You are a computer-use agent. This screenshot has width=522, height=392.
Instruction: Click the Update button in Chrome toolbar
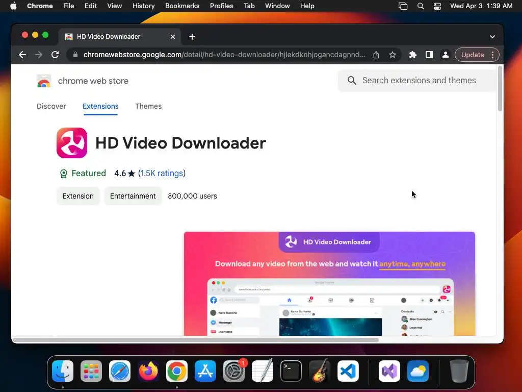tap(473, 55)
